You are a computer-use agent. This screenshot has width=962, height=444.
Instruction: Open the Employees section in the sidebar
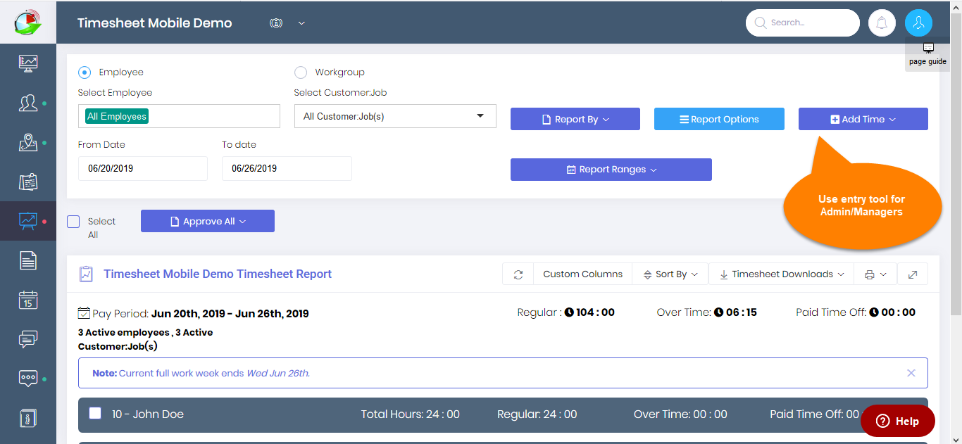[x=28, y=102]
